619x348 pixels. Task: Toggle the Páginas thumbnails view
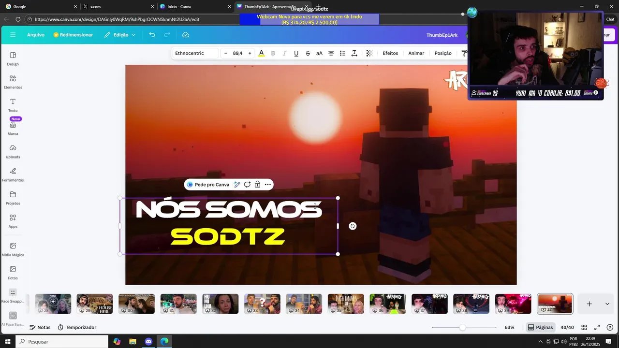click(x=540, y=327)
